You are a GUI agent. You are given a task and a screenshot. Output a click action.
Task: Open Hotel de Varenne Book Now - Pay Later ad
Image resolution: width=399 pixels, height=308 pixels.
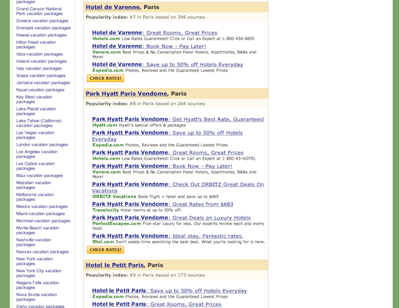click(149, 46)
